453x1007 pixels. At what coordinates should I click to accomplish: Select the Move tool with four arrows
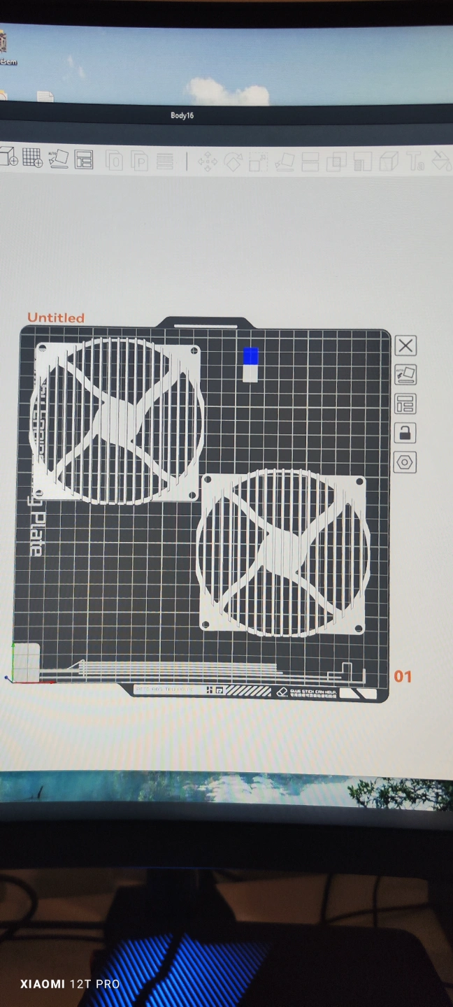207,162
